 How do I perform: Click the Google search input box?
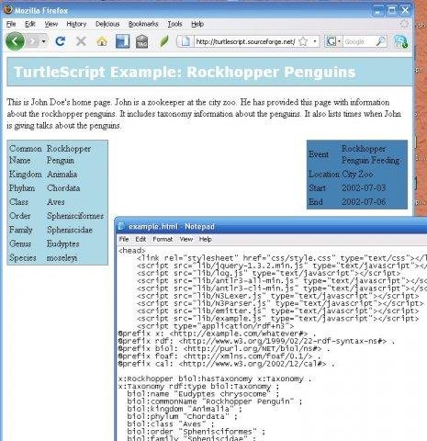coord(359,41)
